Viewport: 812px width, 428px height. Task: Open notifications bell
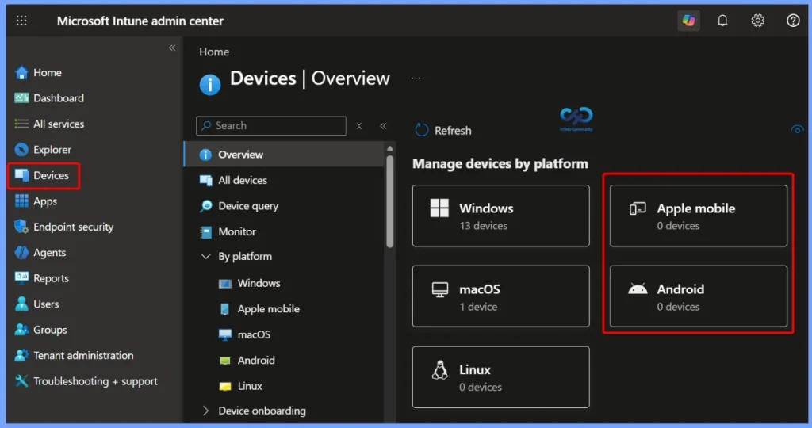coord(722,21)
